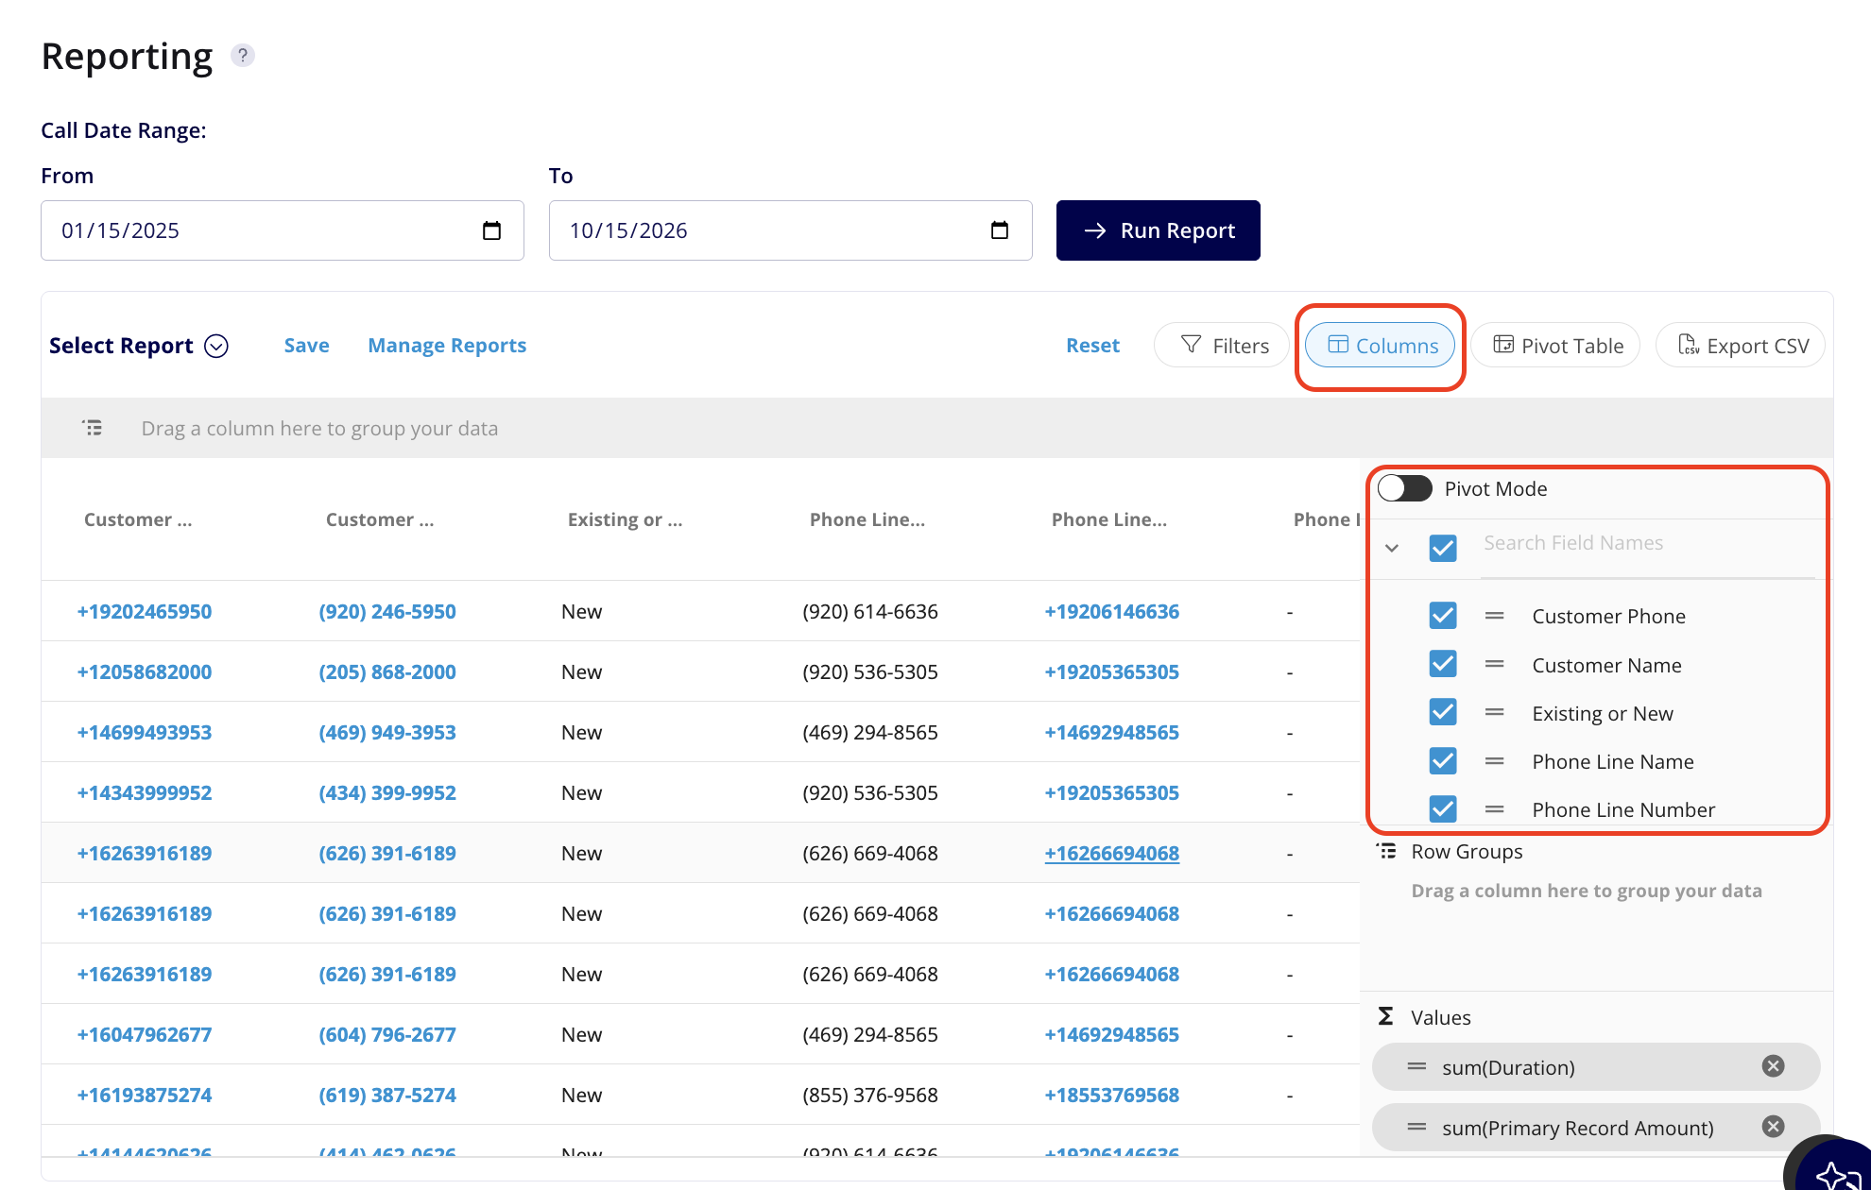Click drag handle beside Phone Line Name field
The image size is (1871, 1190).
point(1494,761)
